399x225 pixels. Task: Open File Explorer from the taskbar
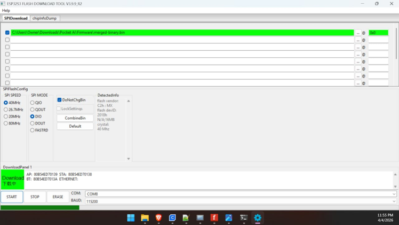145,218
